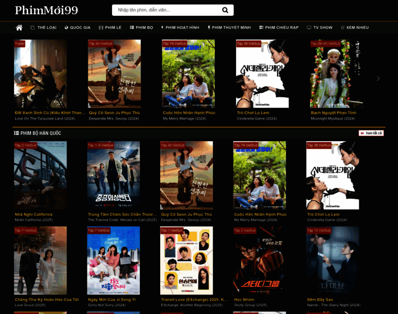The width and height of the screenshot is (398, 314).
Task: Click the Tập 34~40 VietSub badge
Action: [325, 43]
